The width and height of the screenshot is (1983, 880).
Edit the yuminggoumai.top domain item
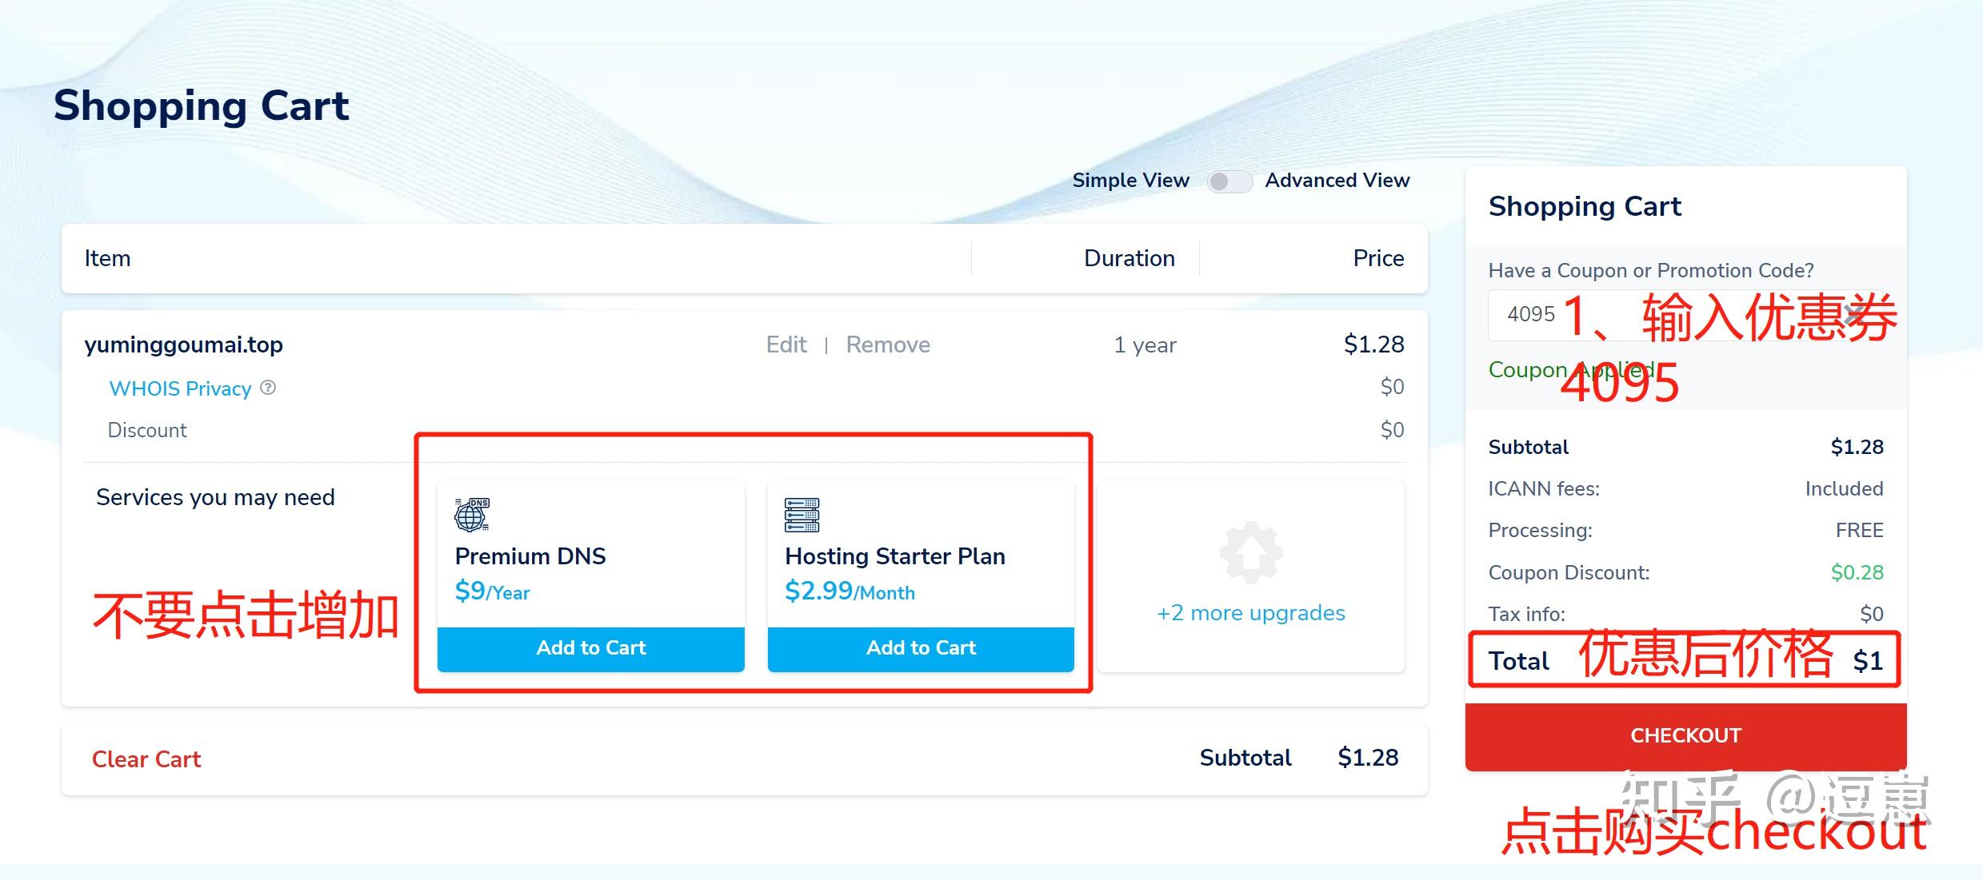coord(786,344)
